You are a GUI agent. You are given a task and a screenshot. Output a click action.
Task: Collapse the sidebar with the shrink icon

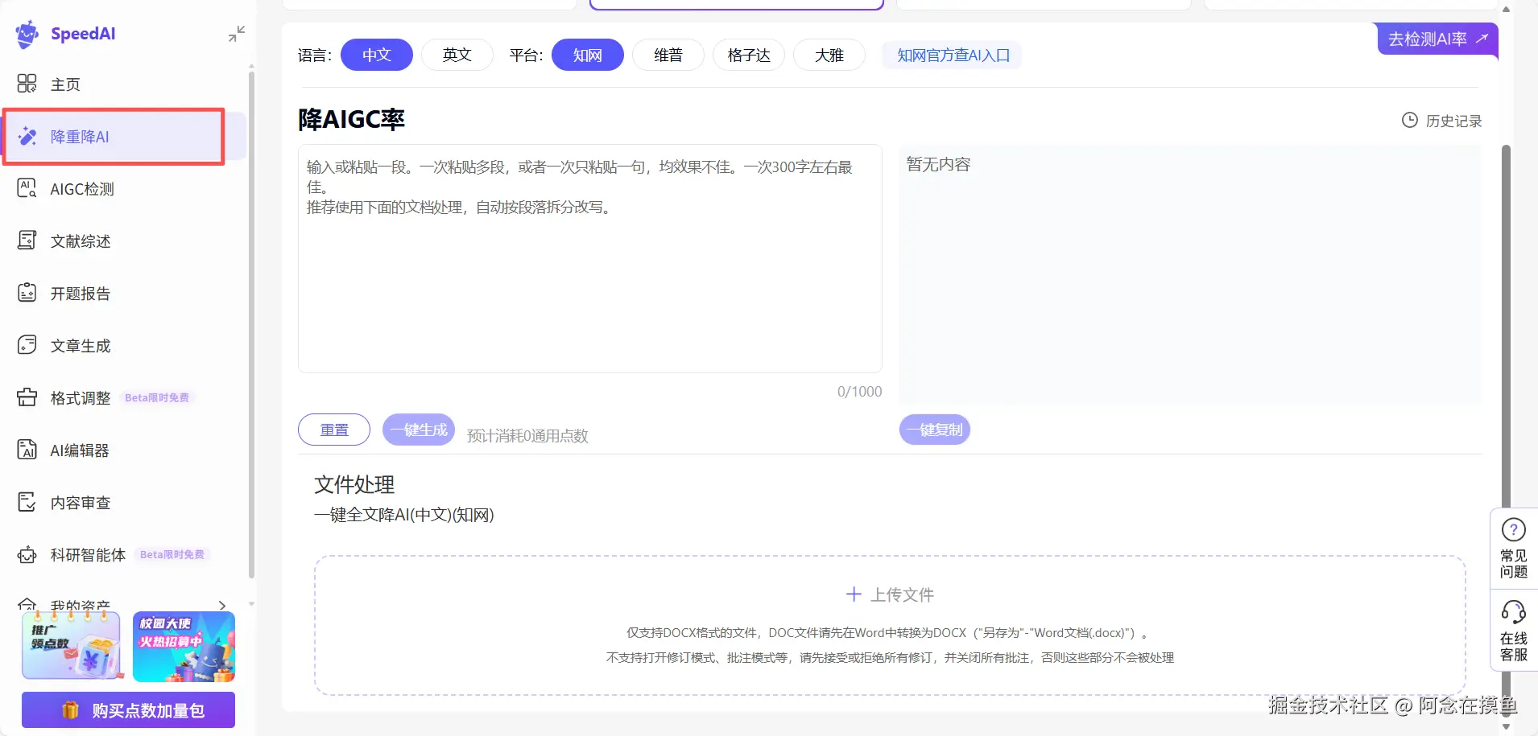(x=237, y=34)
